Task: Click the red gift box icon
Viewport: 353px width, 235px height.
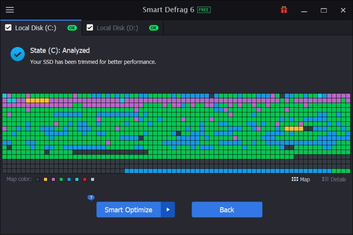Action: pos(284,10)
